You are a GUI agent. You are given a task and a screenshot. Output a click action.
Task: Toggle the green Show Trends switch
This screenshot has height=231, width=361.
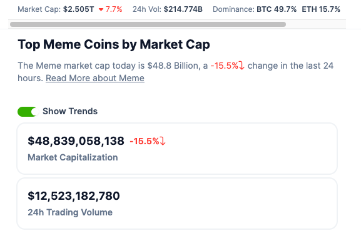tap(27, 112)
